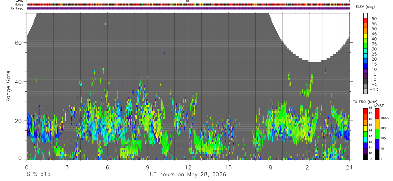
Task: Click the '12' hour tick on time axis
Action: click(188, 167)
